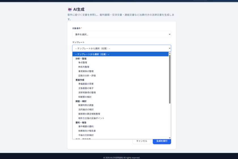Collapse the テンプレート select box
The height and width of the screenshot is (159, 238).
tap(122, 48)
